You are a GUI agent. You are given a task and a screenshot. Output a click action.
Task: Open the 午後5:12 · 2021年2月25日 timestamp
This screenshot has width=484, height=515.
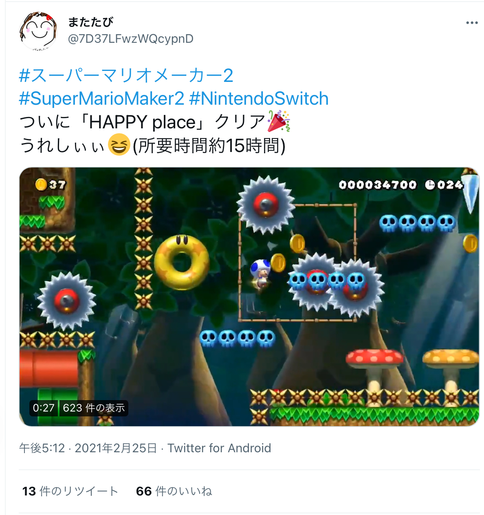[x=88, y=448]
